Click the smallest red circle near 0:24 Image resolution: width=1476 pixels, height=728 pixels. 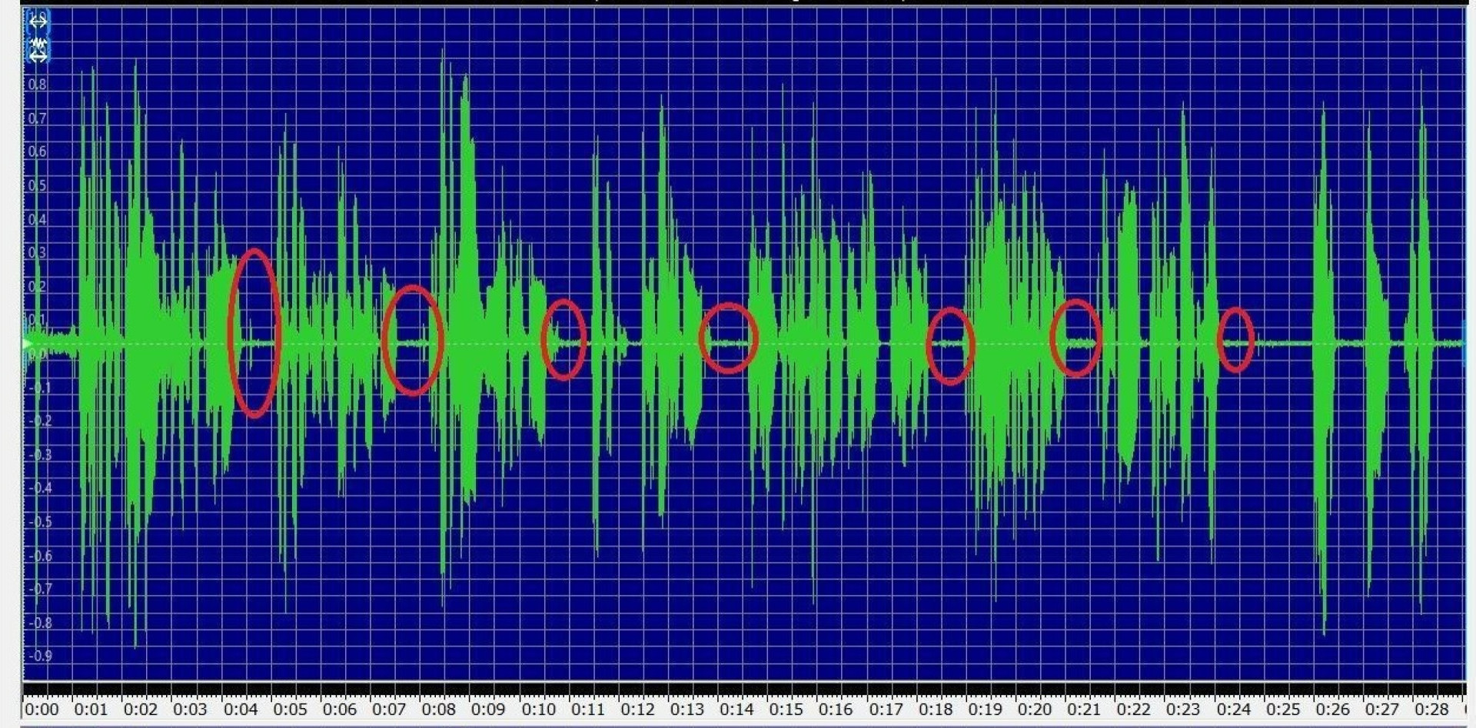click(x=1235, y=340)
